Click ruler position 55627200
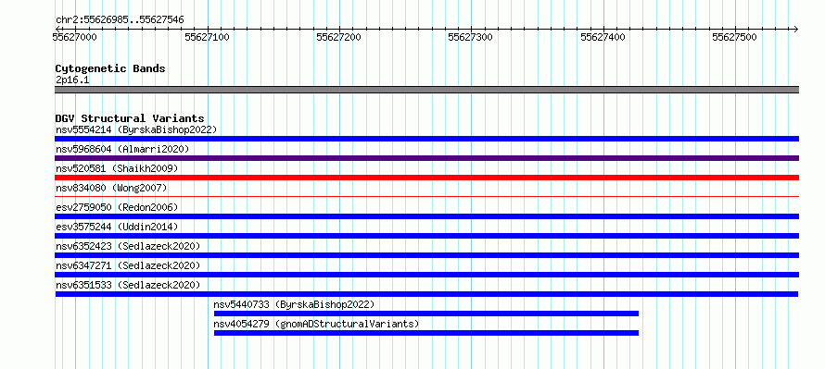This screenshot has height=369, width=825. (x=339, y=37)
